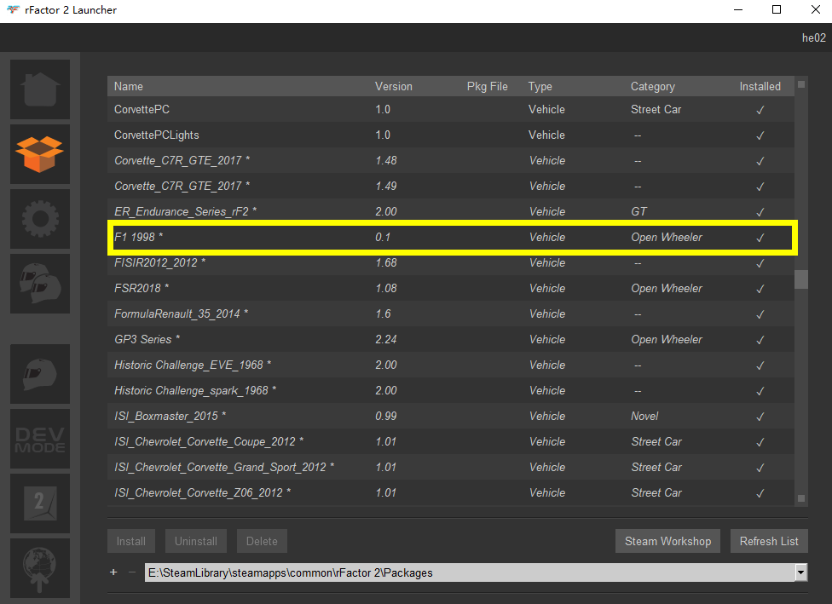Select the ER_Endurance_Series_rF2 row
832x604 pixels.
coord(450,211)
